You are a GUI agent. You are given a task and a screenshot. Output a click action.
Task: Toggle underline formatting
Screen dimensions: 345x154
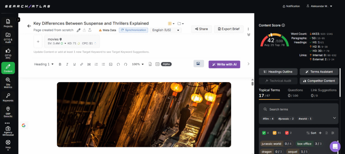tap(74, 64)
